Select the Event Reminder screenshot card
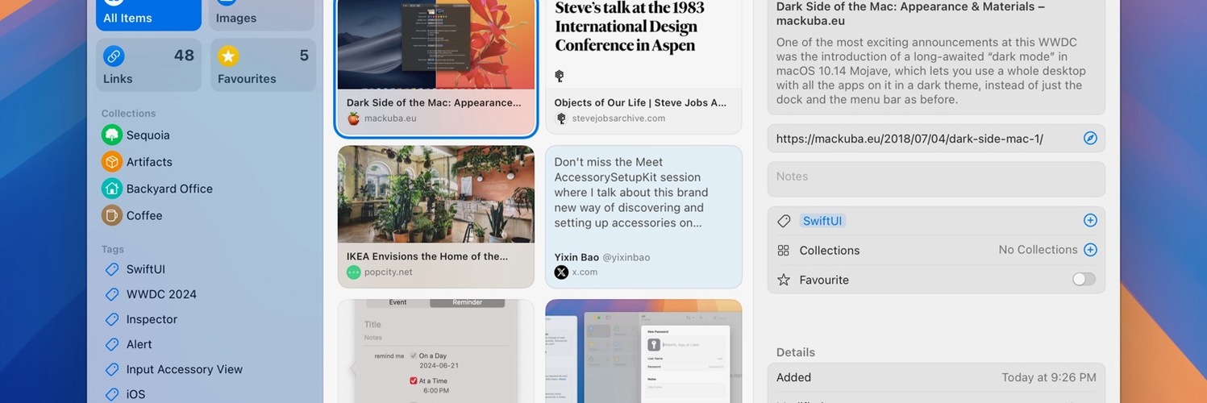 pos(436,351)
